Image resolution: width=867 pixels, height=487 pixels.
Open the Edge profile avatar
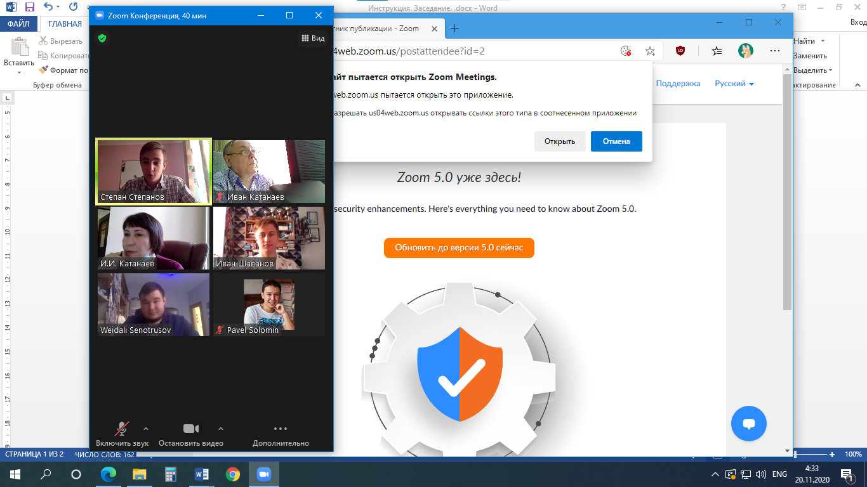tap(746, 51)
